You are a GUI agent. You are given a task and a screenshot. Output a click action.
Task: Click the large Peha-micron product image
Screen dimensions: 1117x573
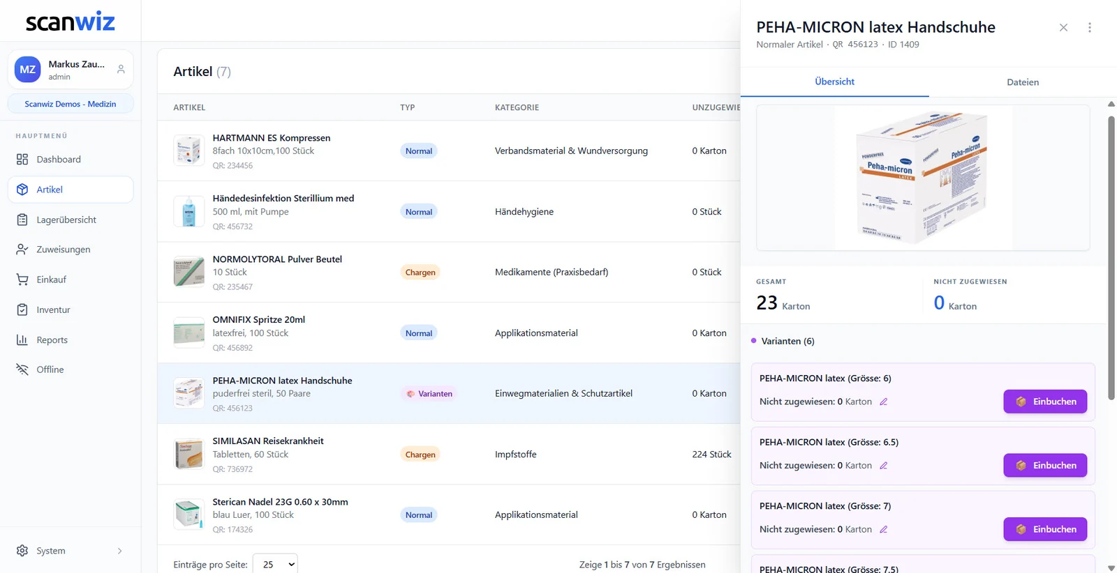(923, 178)
